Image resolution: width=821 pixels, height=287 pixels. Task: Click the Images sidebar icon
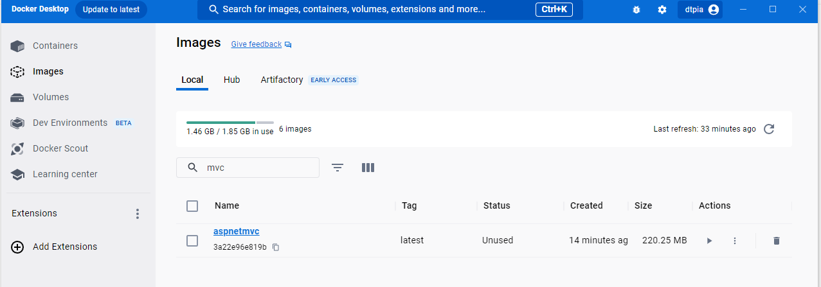coord(17,72)
